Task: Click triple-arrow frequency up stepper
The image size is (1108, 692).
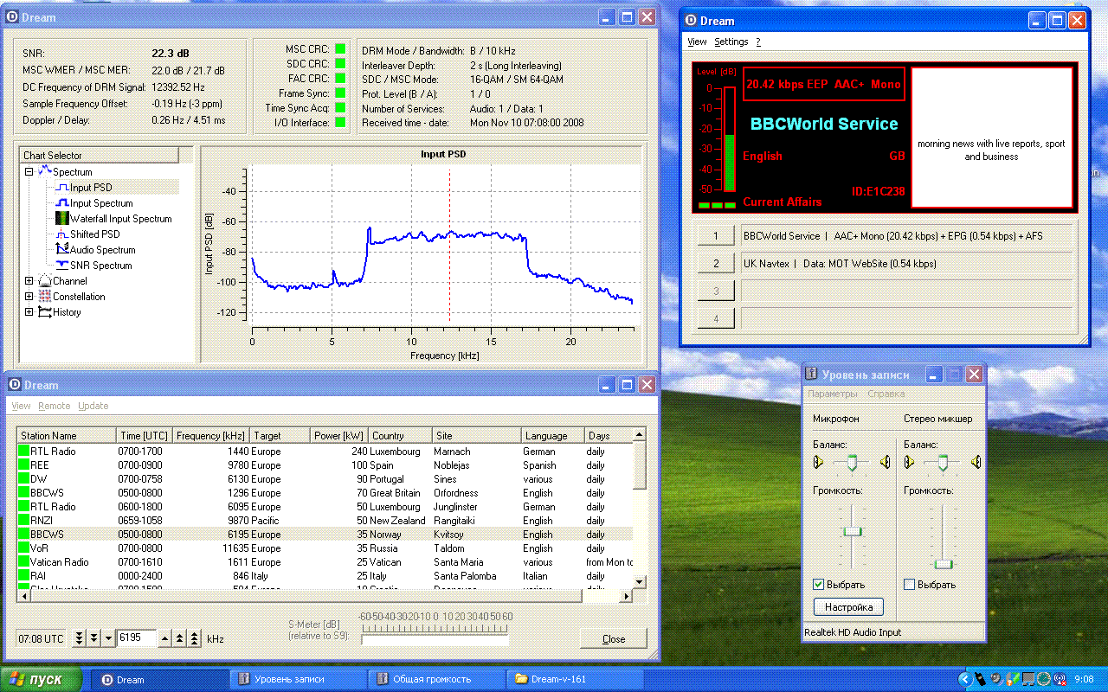Action: coord(195,638)
